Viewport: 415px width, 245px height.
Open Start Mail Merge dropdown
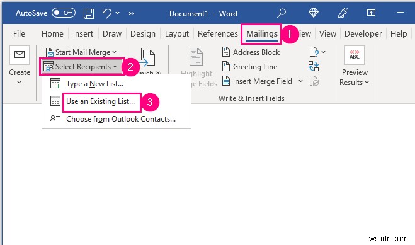click(81, 52)
